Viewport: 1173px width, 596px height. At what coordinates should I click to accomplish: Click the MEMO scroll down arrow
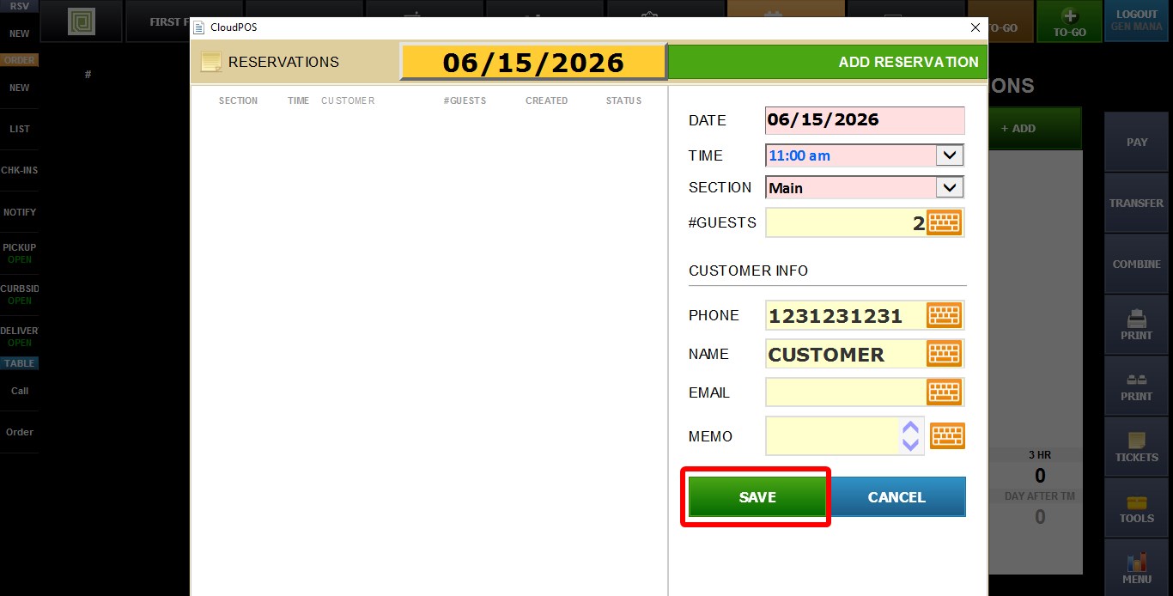pyautogui.click(x=910, y=445)
